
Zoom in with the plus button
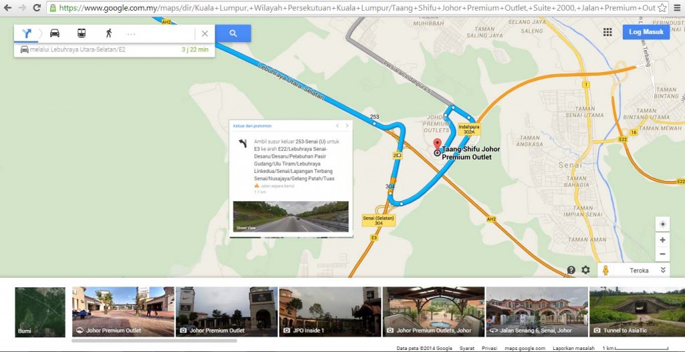tap(662, 240)
